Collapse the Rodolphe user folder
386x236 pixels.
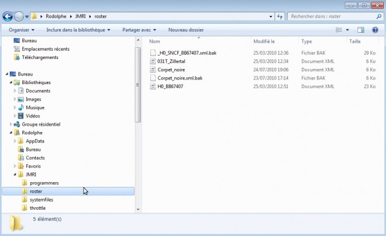pyautogui.click(x=11, y=133)
